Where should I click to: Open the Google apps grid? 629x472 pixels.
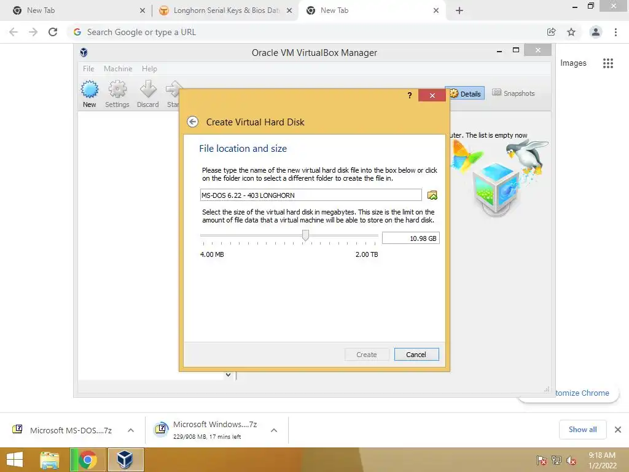tap(608, 63)
